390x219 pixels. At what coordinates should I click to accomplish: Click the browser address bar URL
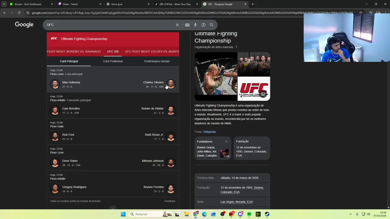pos(192,13)
